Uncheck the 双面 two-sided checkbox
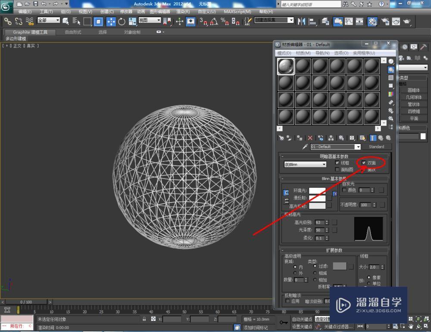The height and width of the screenshot is (332, 431). [x=365, y=163]
